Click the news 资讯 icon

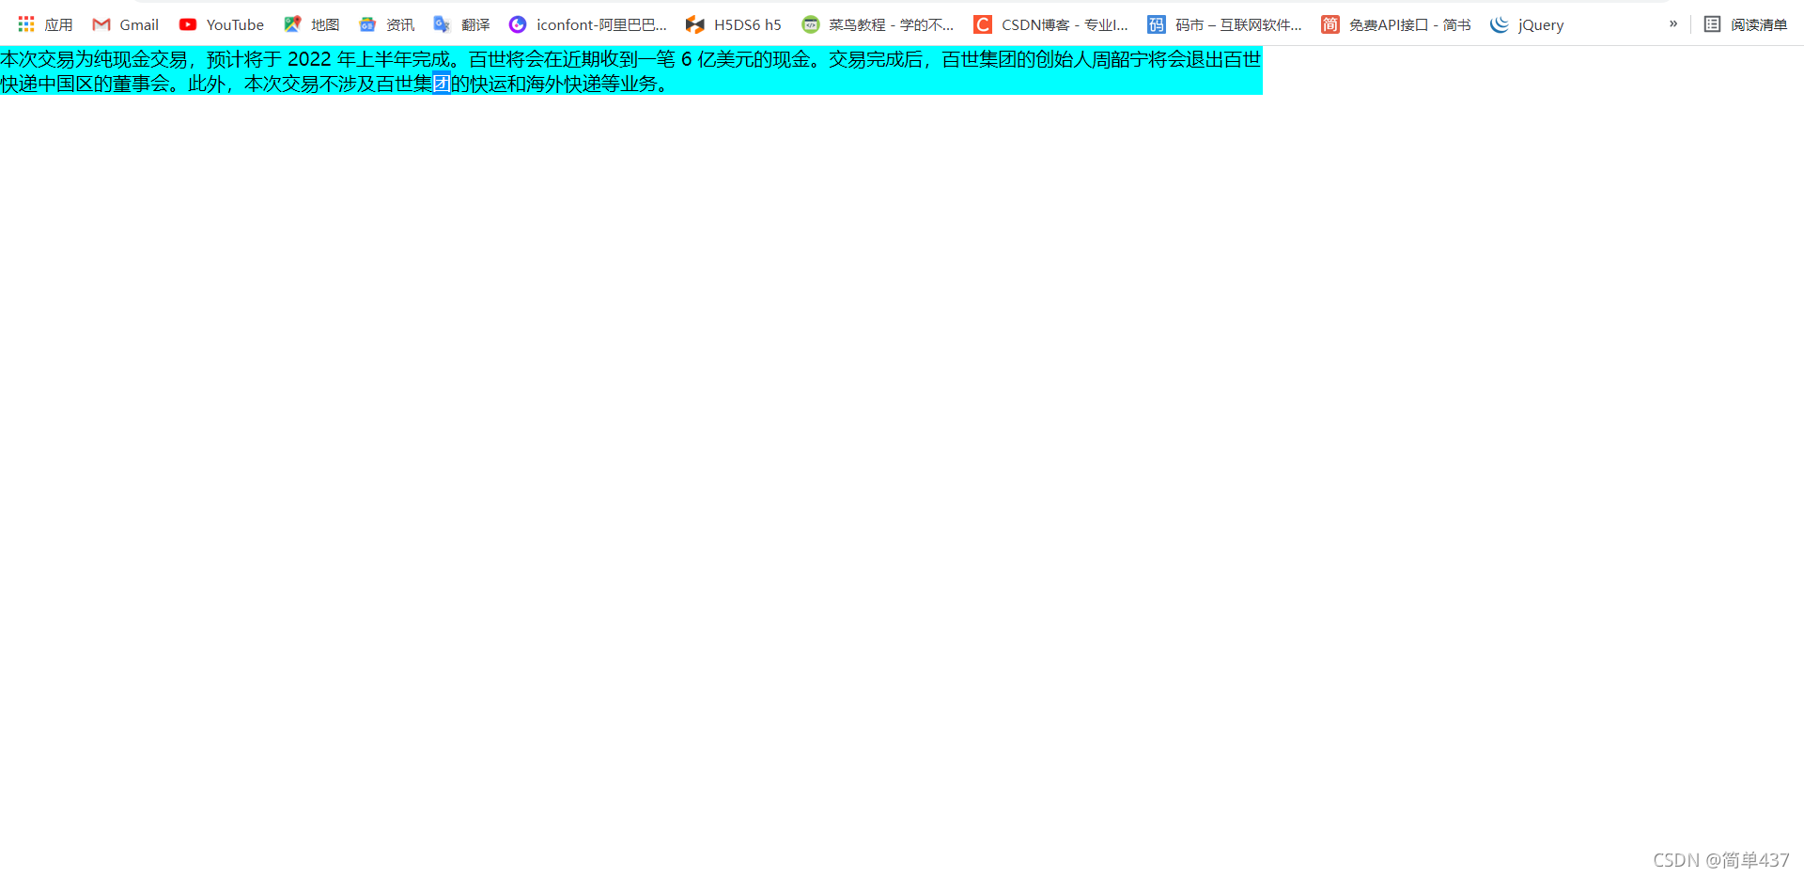[x=367, y=24]
